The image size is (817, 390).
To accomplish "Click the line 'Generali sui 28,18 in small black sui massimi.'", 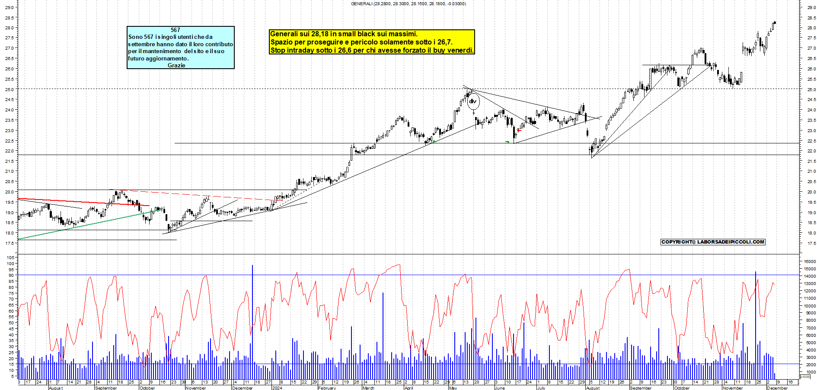I will (x=344, y=34).
